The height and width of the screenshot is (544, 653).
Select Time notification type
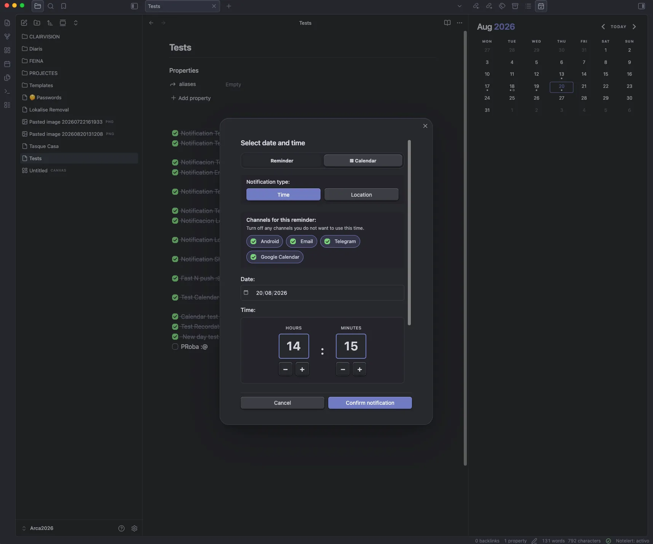(x=283, y=195)
